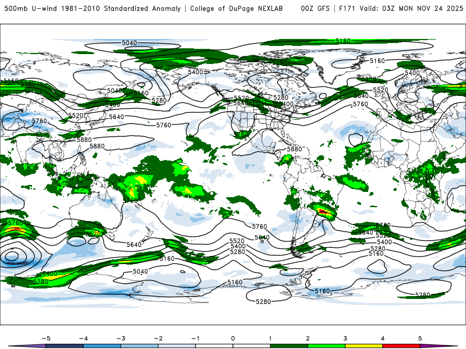466x349 pixels.
Task: Click the light blue -3 to -2 legend swatch
Action: pos(139,346)
